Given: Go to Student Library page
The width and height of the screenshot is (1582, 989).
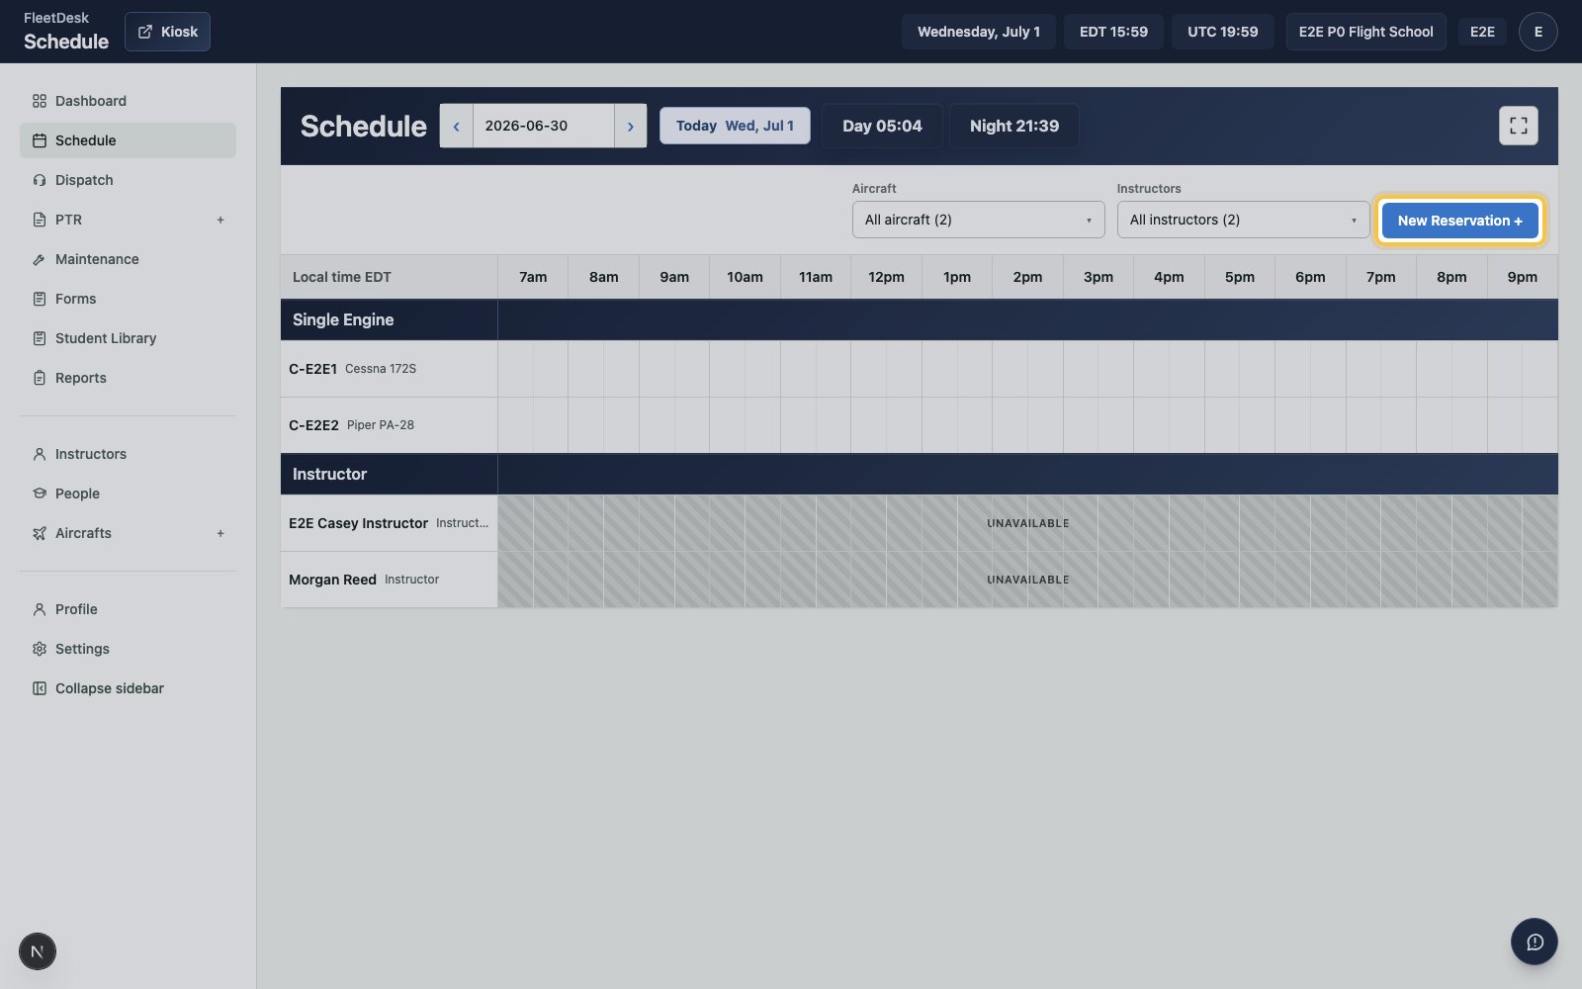Looking at the screenshot, I should [x=128, y=338].
